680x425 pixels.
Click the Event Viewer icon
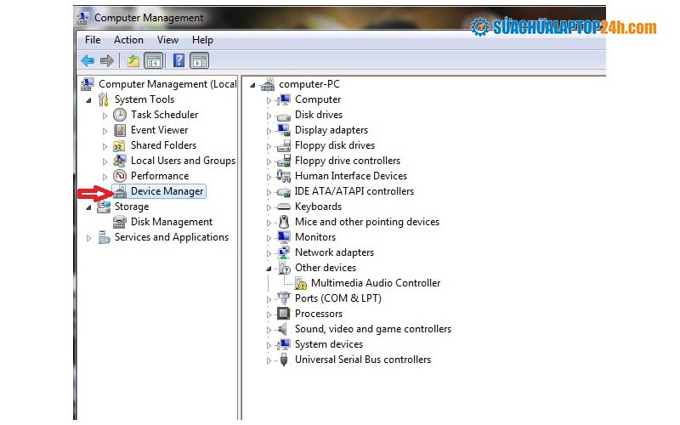pyautogui.click(x=120, y=130)
